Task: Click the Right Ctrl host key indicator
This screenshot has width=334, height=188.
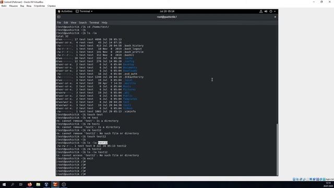Action: (x=329, y=179)
